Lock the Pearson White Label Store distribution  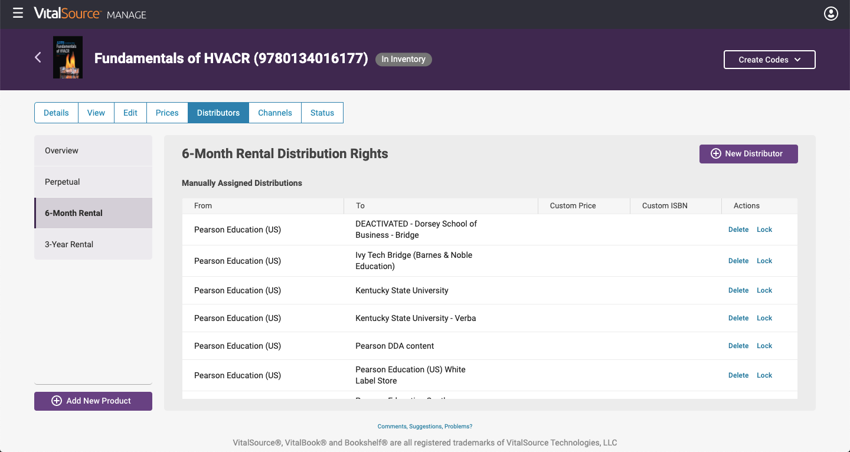(764, 375)
